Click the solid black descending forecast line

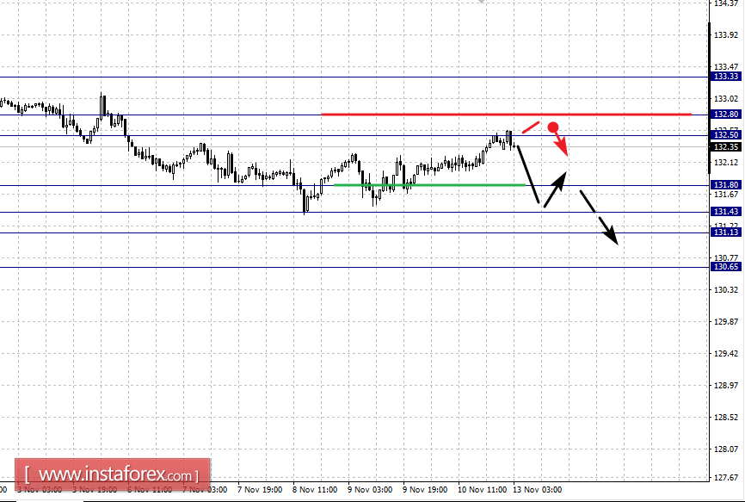click(529, 175)
